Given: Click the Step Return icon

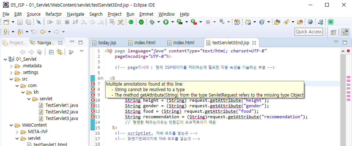Looking at the screenshot, I should click(x=102, y=22).
